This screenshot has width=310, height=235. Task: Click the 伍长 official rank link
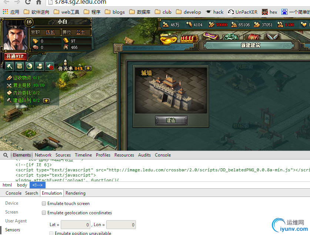[50, 32]
